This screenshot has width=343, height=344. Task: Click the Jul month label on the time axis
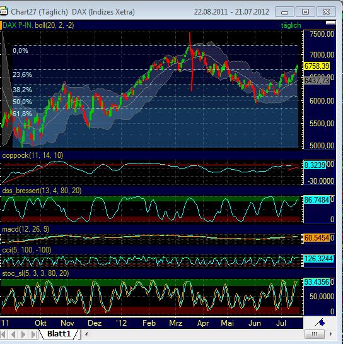(x=281, y=323)
